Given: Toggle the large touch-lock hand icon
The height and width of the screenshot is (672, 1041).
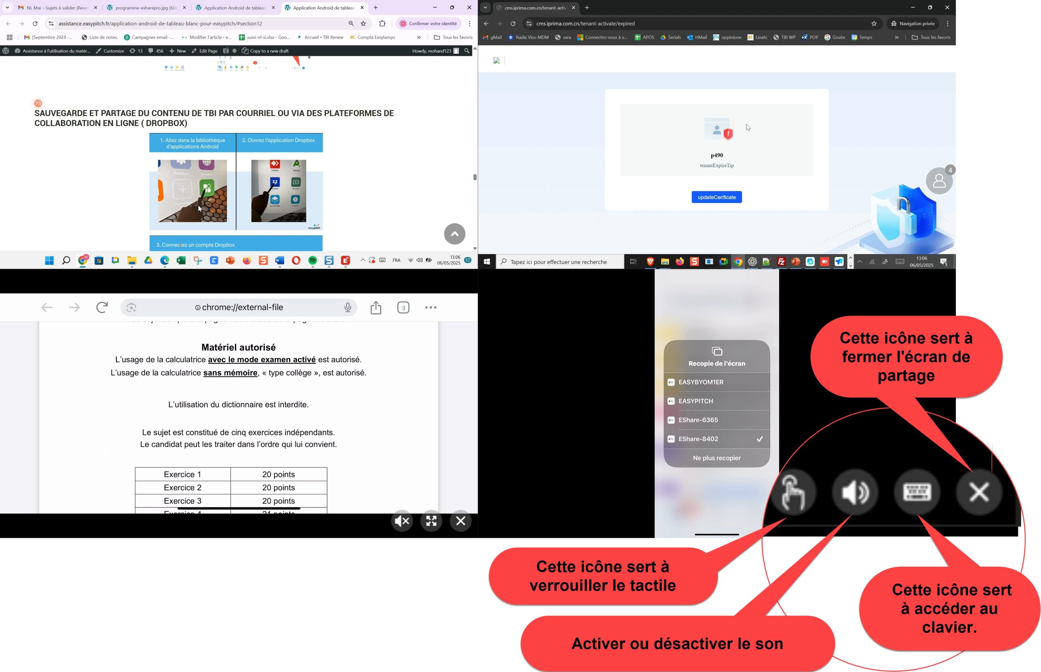Looking at the screenshot, I should click(793, 492).
